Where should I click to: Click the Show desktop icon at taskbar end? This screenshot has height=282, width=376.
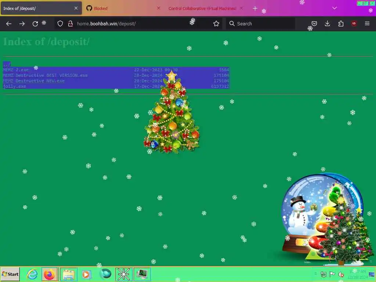click(x=372, y=274)
